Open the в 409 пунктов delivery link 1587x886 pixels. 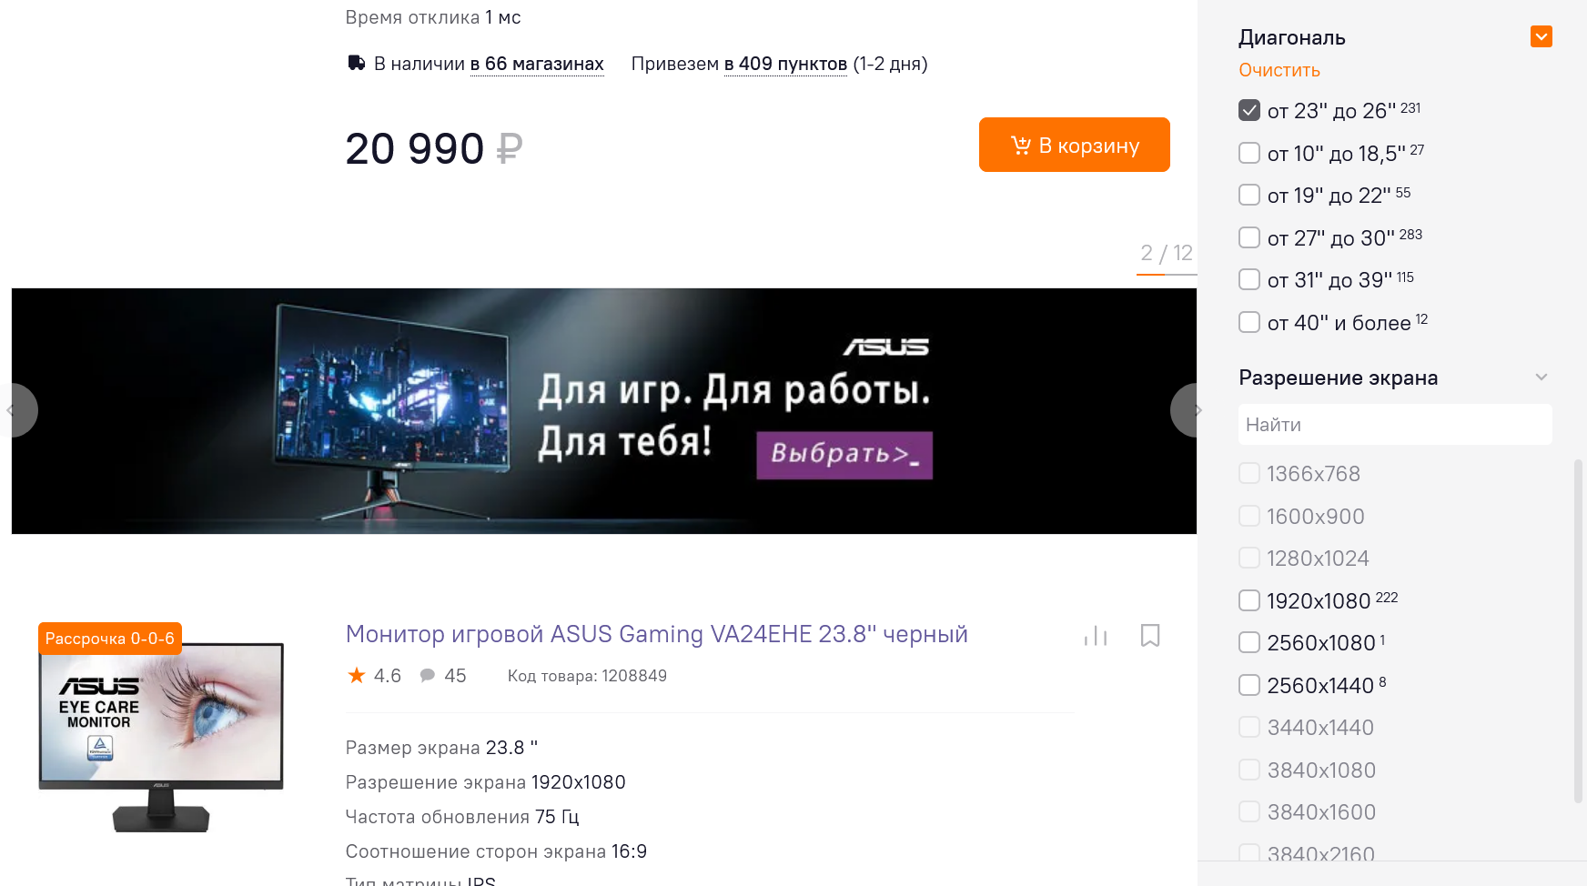coord(785,64)
